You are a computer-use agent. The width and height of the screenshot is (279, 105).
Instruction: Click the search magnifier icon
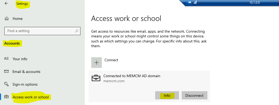(76, 31)
